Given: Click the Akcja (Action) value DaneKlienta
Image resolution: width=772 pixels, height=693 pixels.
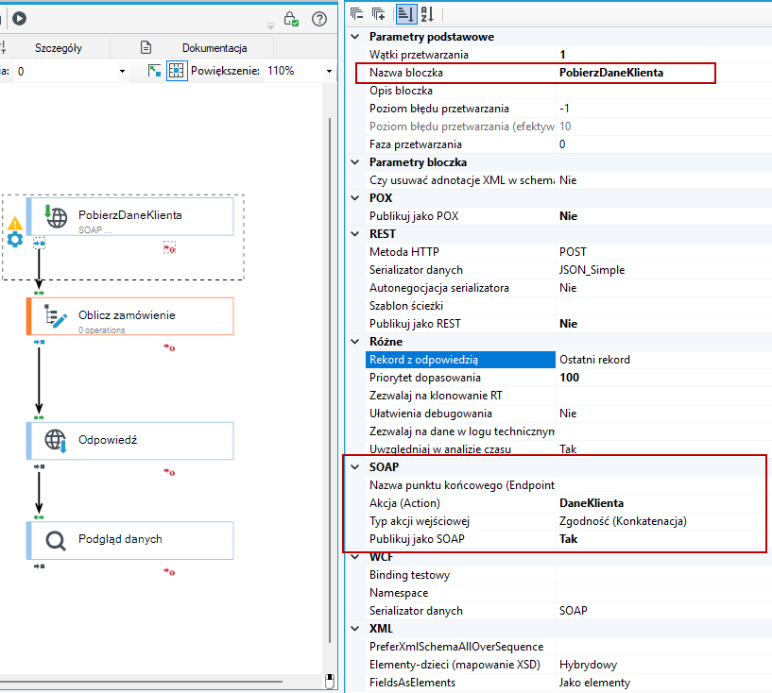Looking at the screenshot, I should (592, 503).
